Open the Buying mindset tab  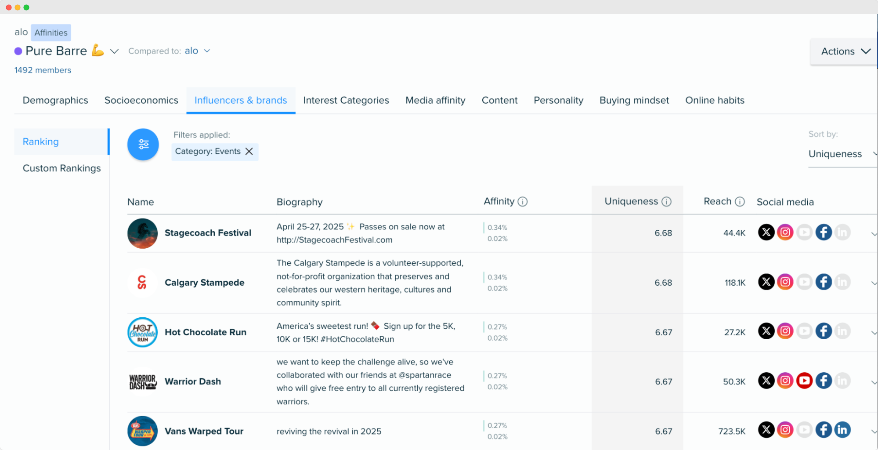click(634, 100)
